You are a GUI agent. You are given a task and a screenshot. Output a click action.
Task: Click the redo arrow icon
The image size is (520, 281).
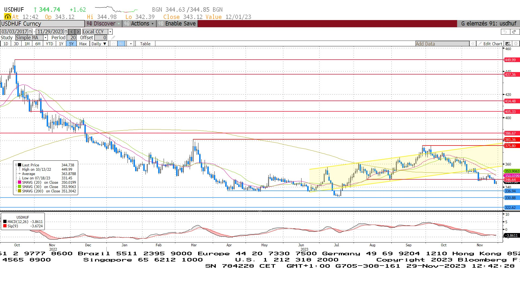coord(514,32)
